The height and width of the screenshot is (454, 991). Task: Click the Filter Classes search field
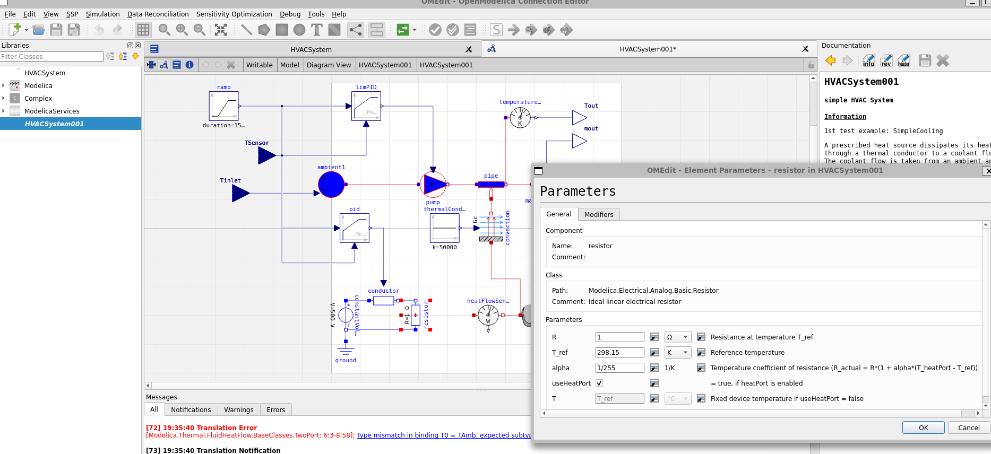point(51,56)
